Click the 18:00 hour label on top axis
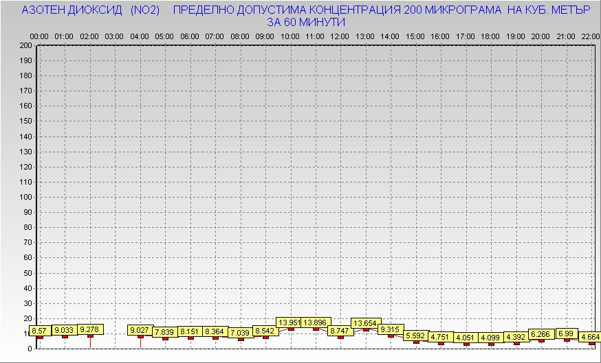Viewport: 601px width, 363px height. click(490, 36)
